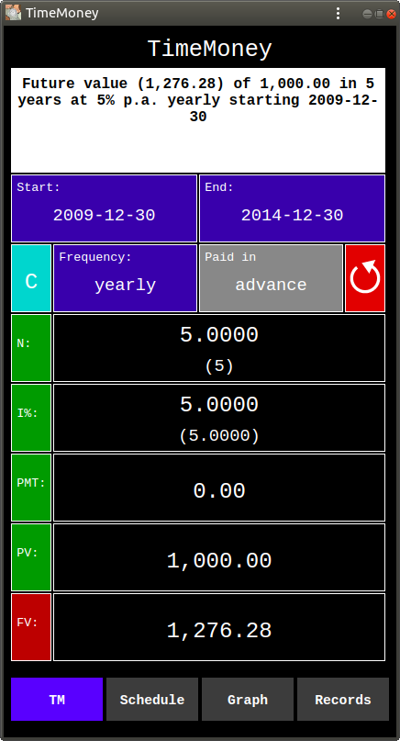Open the Start date 2009-12-30 picker
The width and height of the screenshot is (400, 741).
(x=104, y=208)
